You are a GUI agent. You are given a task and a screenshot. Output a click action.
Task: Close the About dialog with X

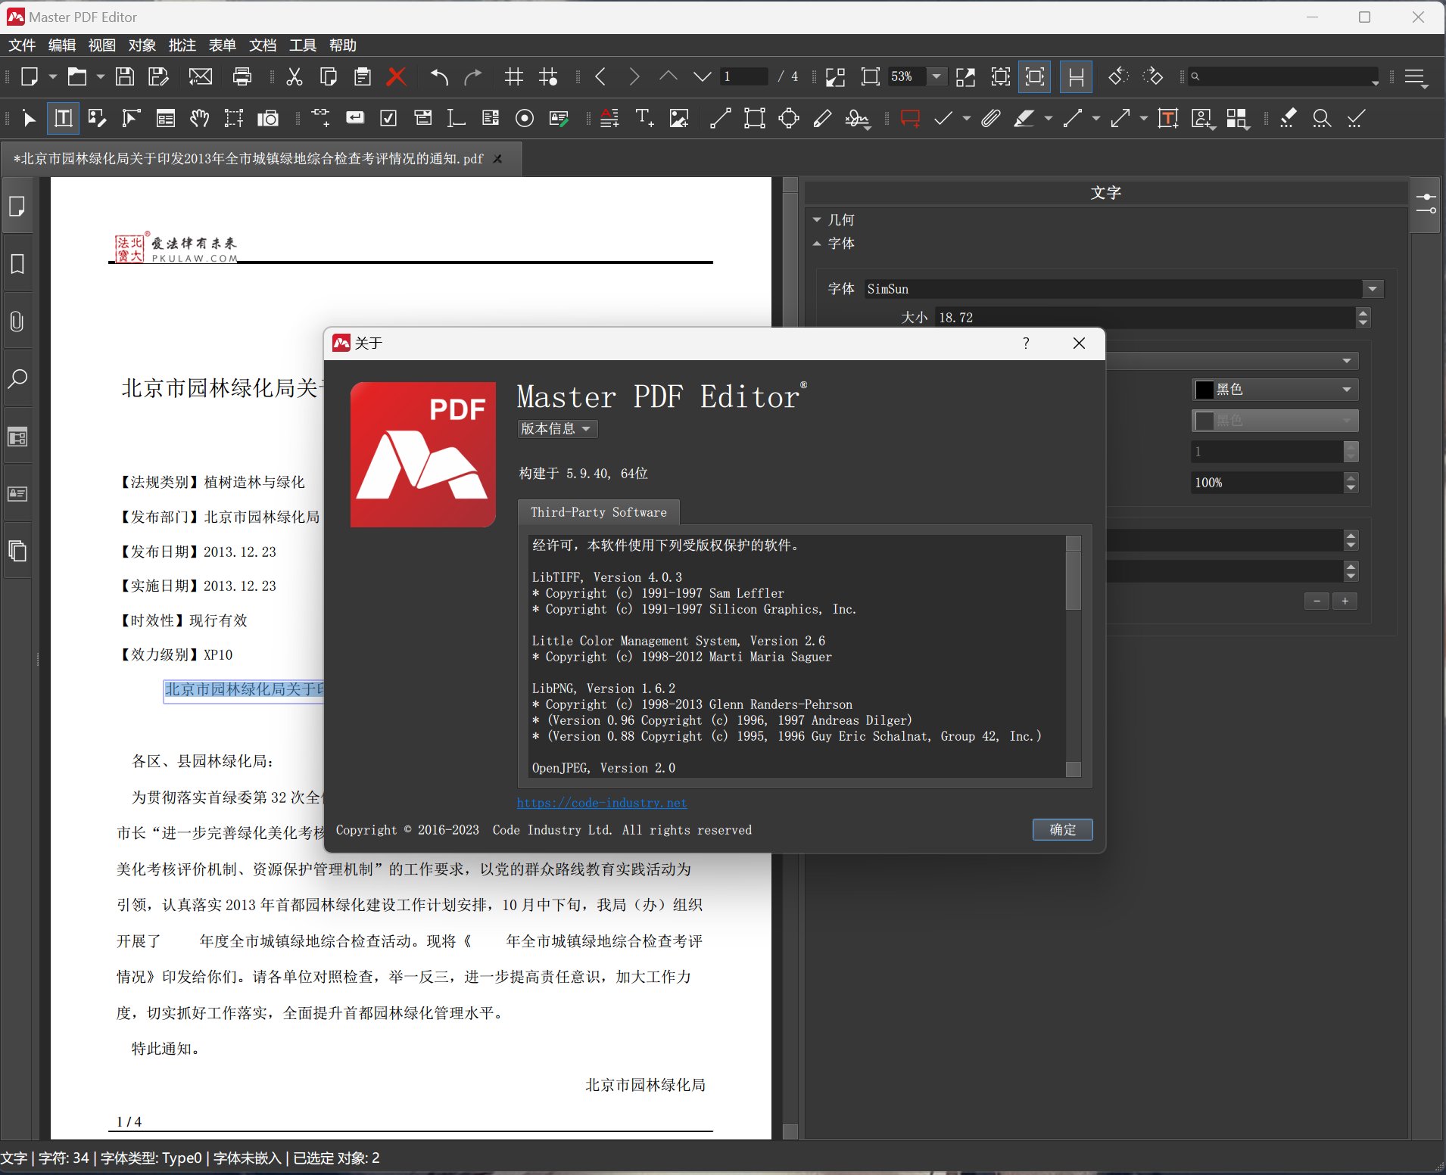(x=1080, y=343)
